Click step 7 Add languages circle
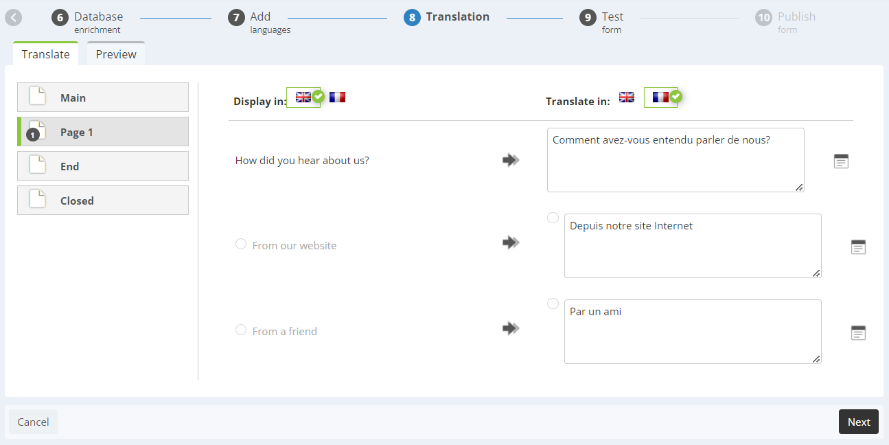The image size is (889, 445). click(236, 18)
